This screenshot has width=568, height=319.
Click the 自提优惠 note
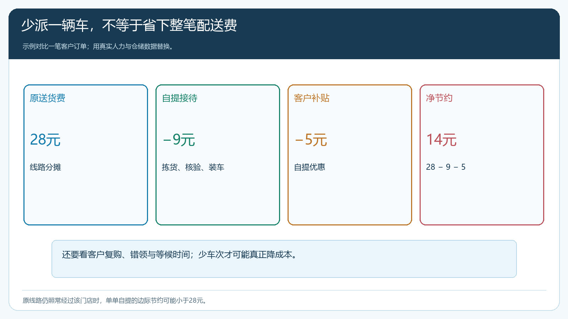coord(310,167)
